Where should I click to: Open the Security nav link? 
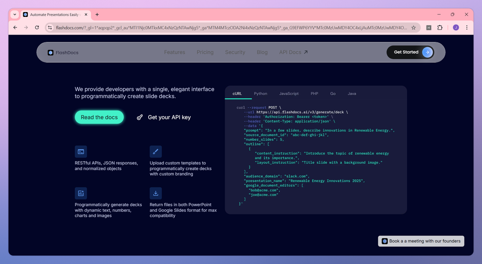[235, 52]
